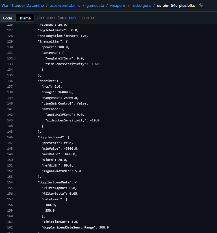Click the "rangeMax": 25000.0 line
This screenshot has width=217, height=233.
(60, 98)
